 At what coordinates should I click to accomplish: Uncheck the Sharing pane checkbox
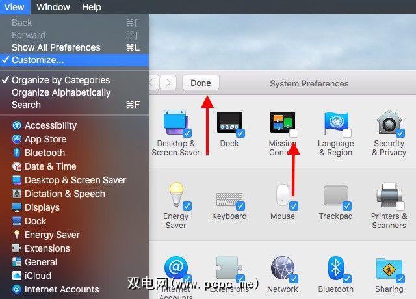click(x=400, y=279)
